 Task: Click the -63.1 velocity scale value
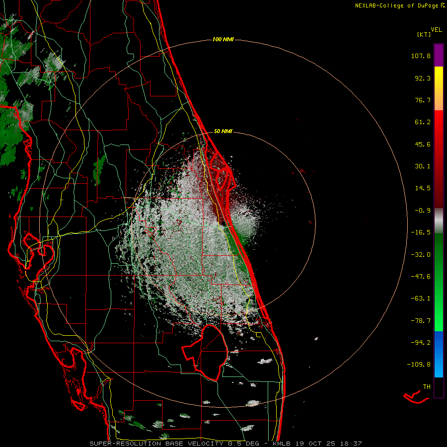point(421,298)
